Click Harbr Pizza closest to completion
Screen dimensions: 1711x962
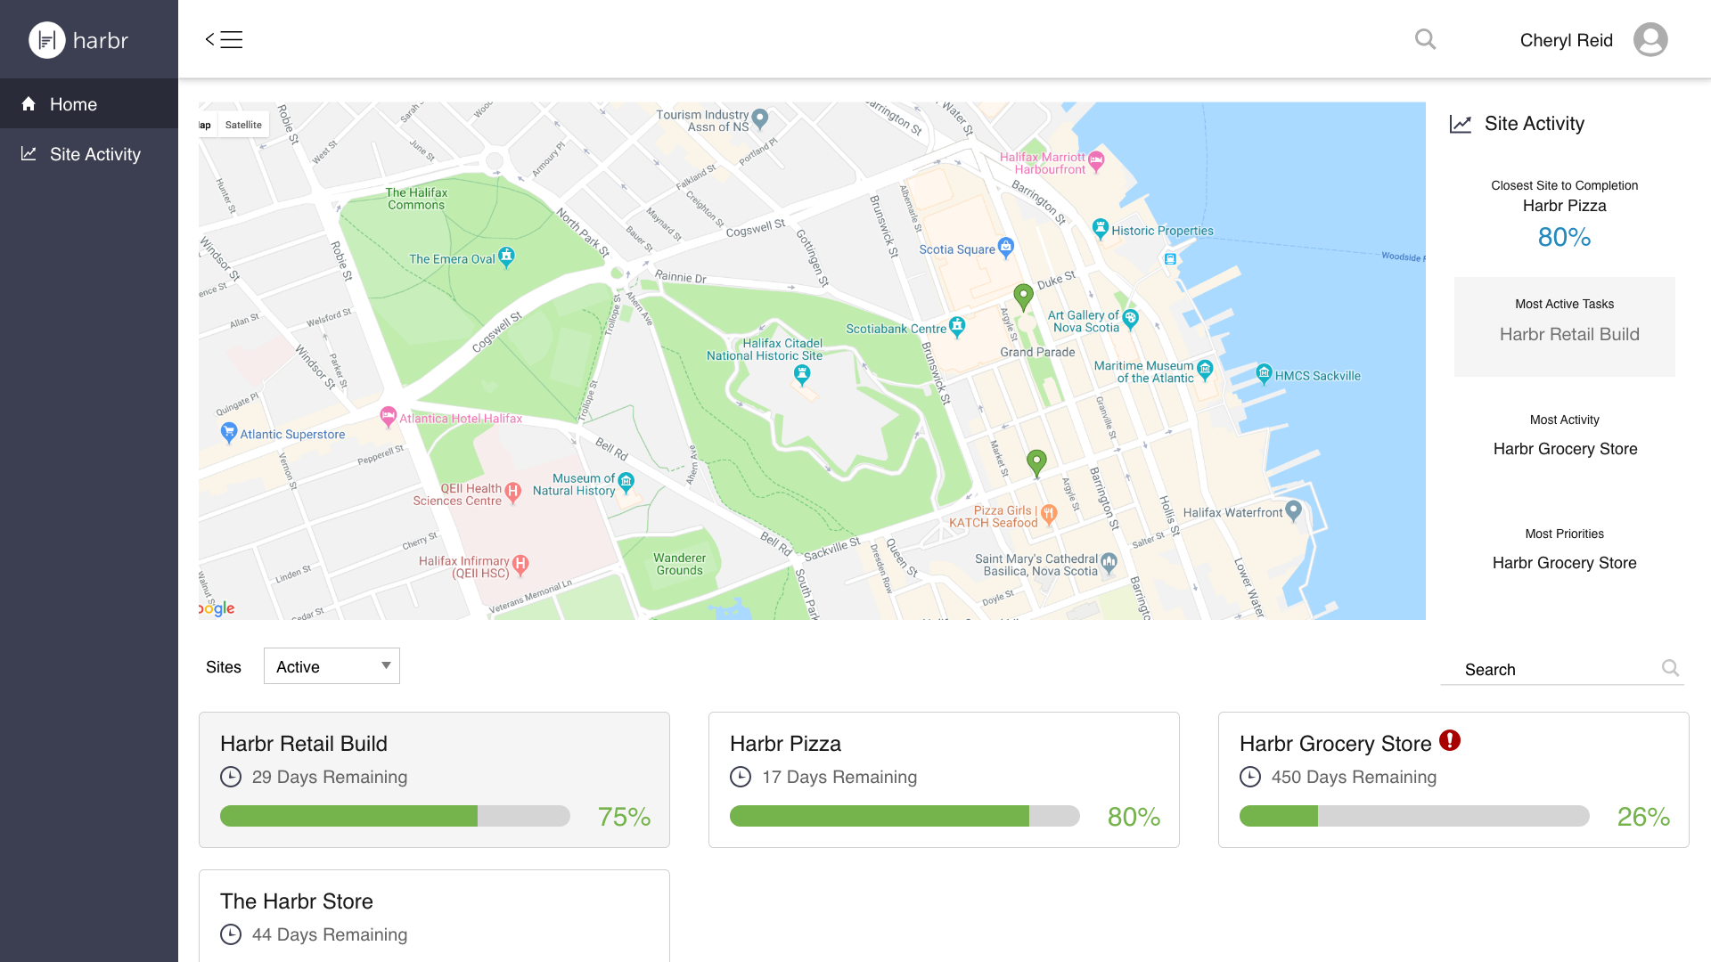point(1565,206)
